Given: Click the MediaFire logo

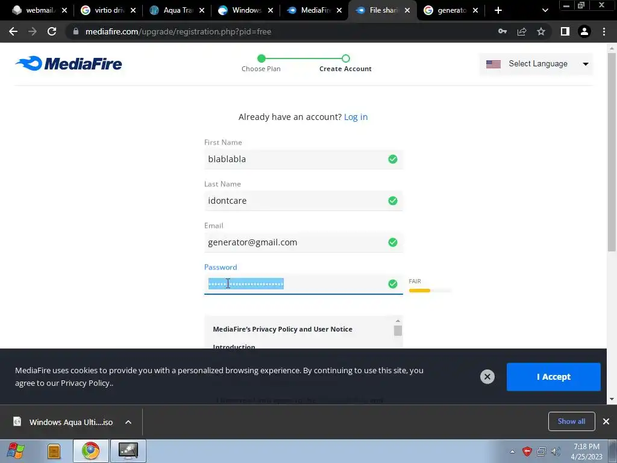Looking at the screenshot, I should point(69,63).
